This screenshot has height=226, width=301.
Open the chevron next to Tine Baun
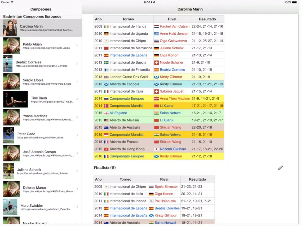coord(77,99)
